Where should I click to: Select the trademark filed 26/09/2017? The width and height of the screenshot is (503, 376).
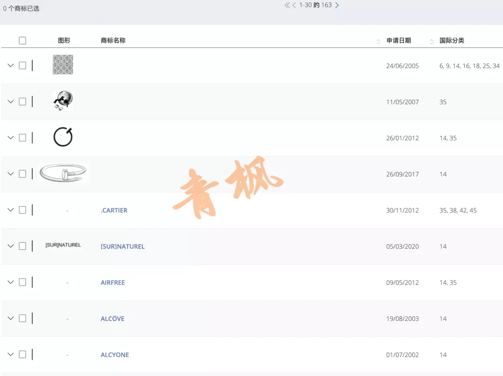pyautogui.click(x=22, y=174)
